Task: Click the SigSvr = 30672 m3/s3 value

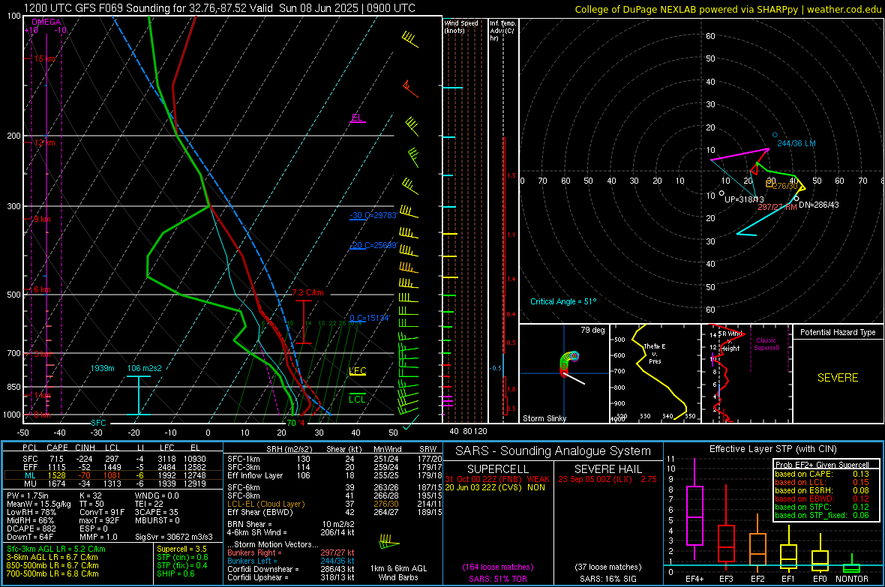Action: [x=174, y=537]
